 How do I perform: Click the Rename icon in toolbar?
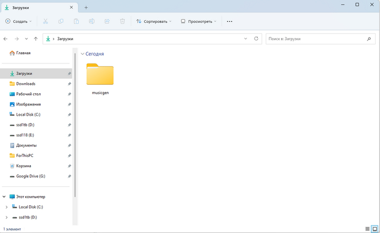(92, 21)
